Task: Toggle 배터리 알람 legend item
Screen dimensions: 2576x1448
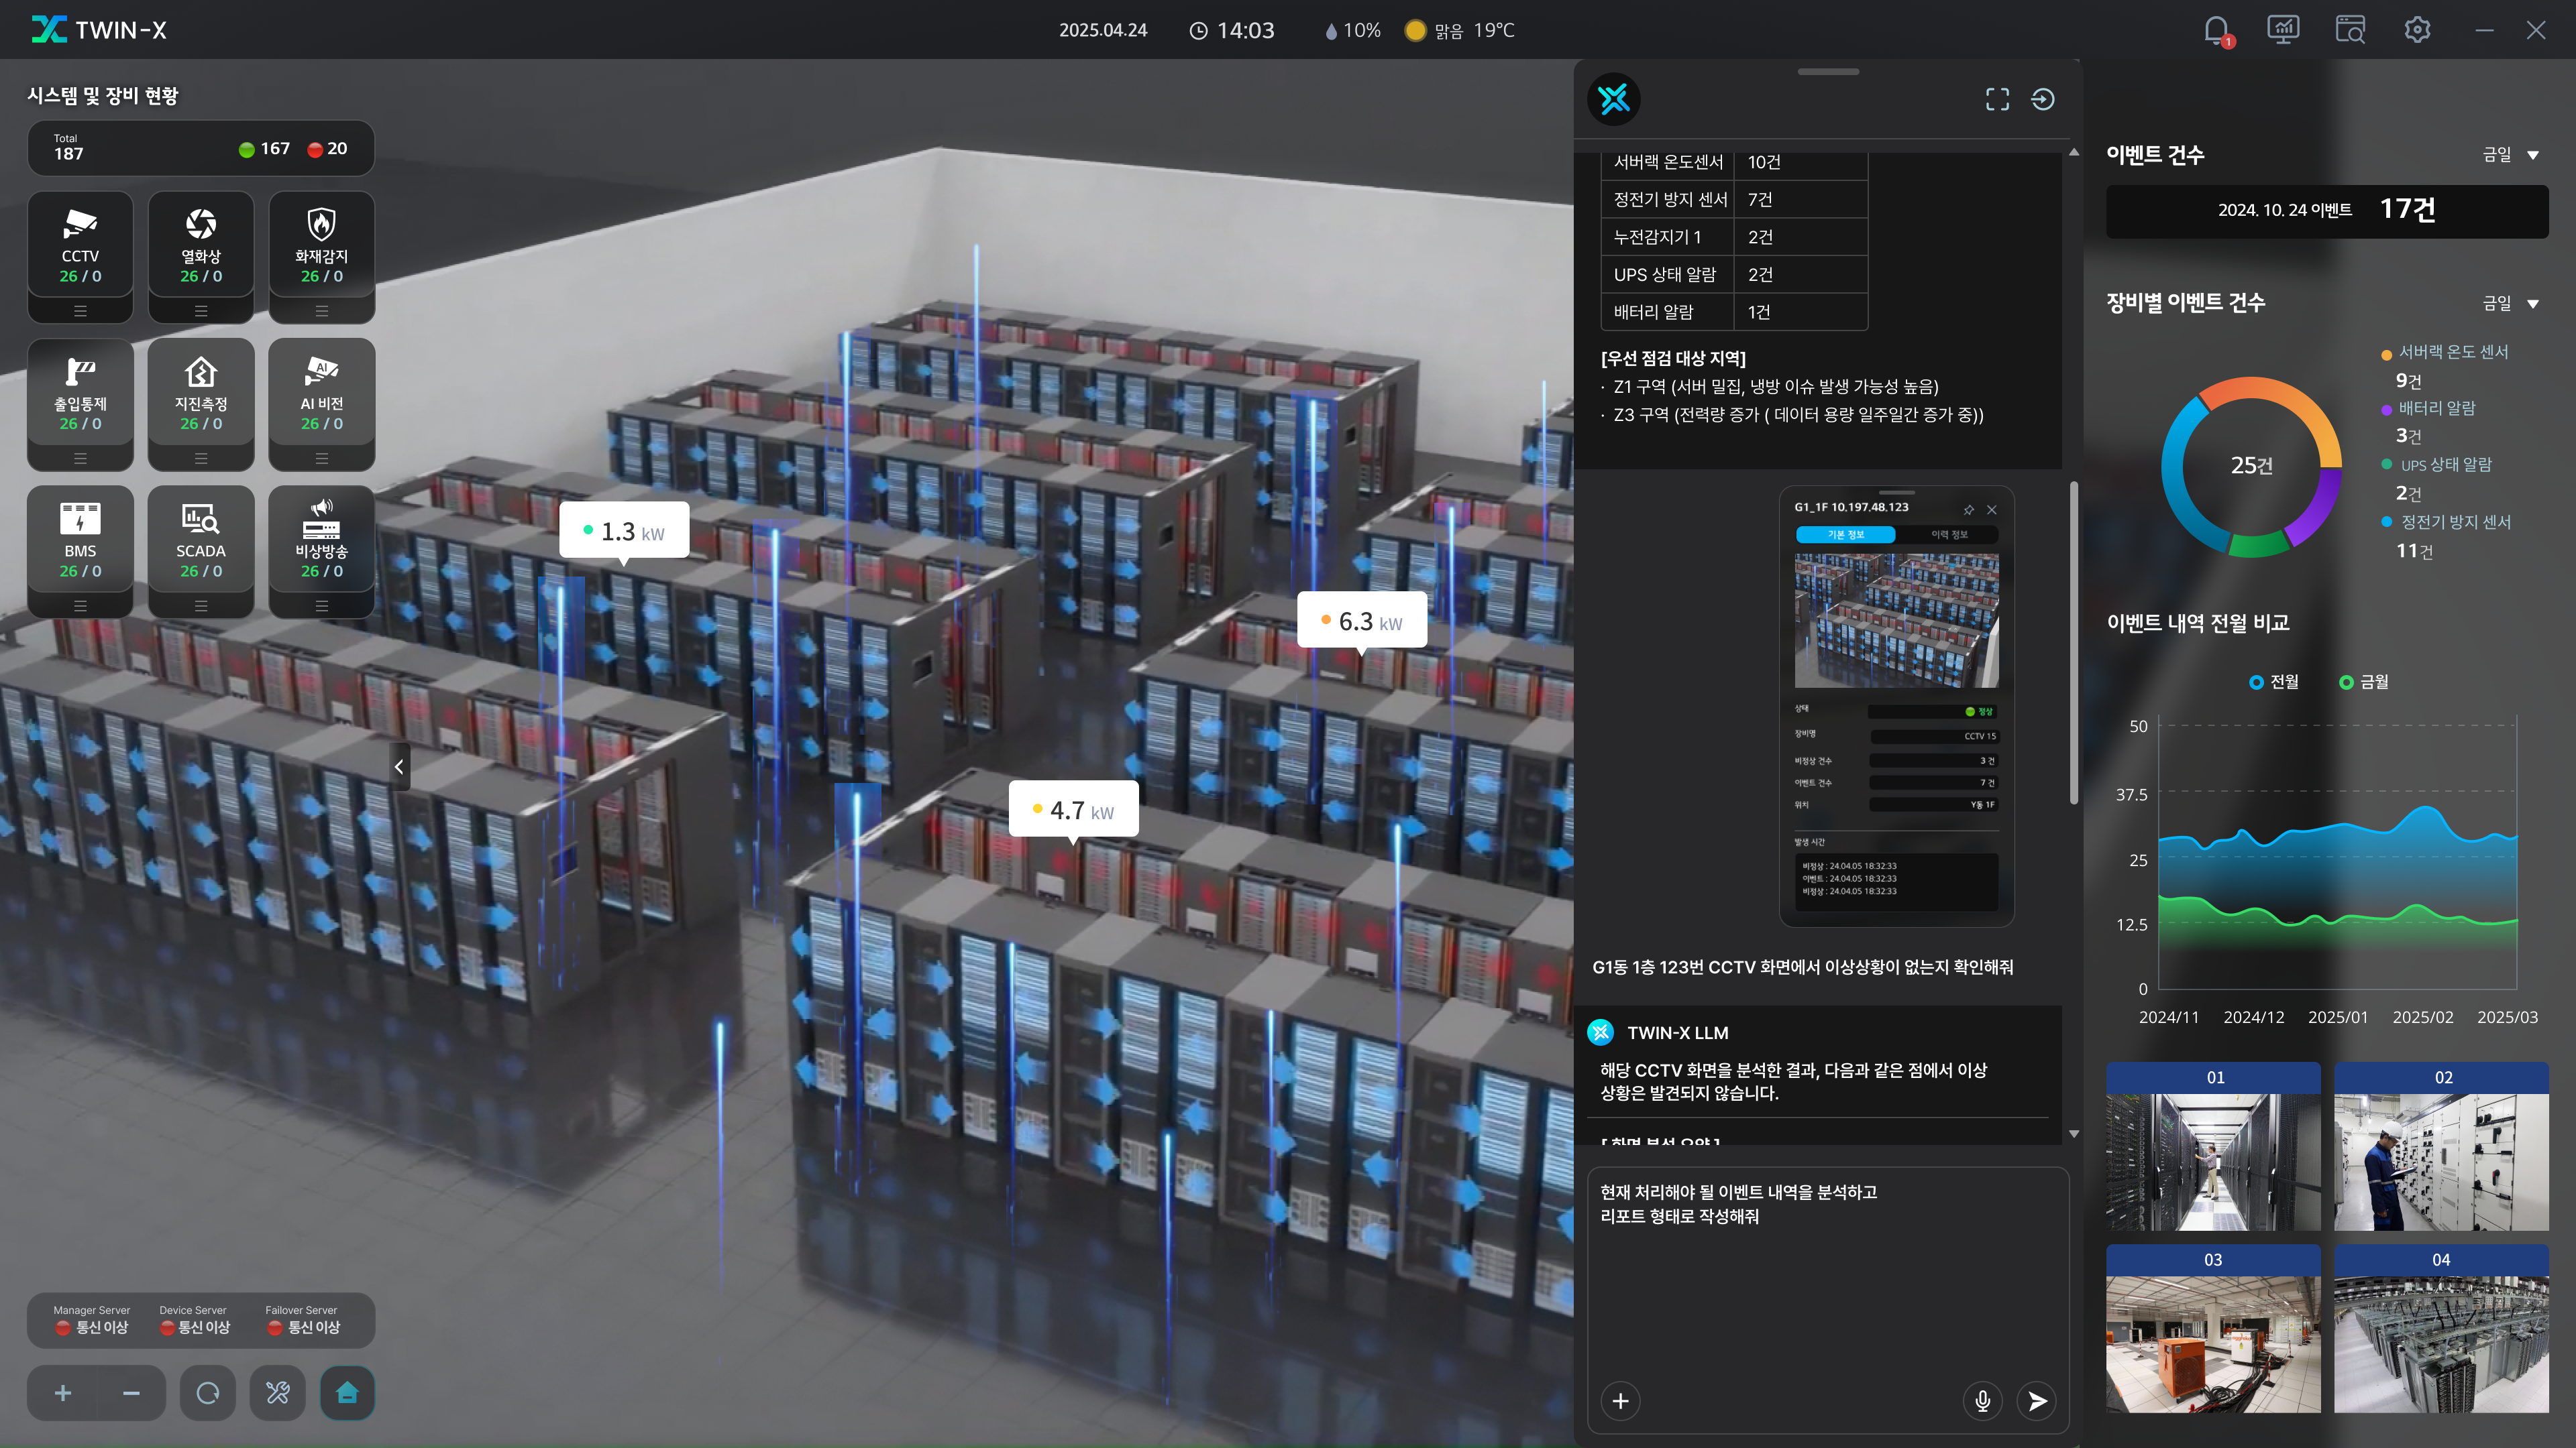Action: coord(2428,408)
